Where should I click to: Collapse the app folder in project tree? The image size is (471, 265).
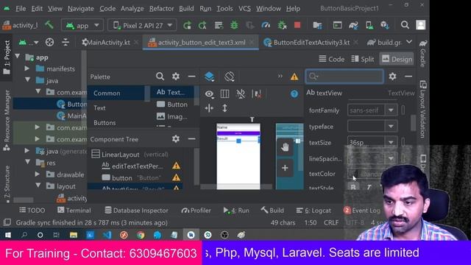click(18, 57)
